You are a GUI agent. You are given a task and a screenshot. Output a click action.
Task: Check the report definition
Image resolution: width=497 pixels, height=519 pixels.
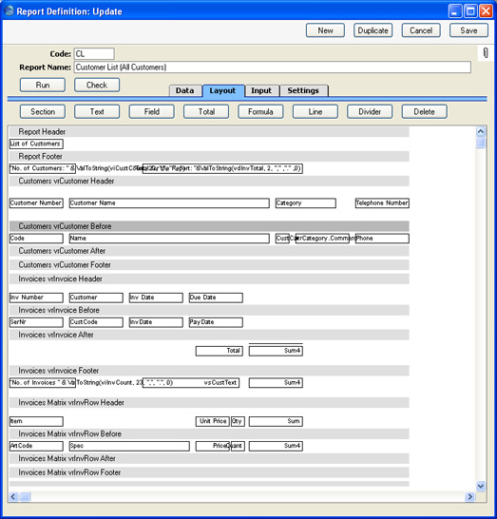pos(97,85)
